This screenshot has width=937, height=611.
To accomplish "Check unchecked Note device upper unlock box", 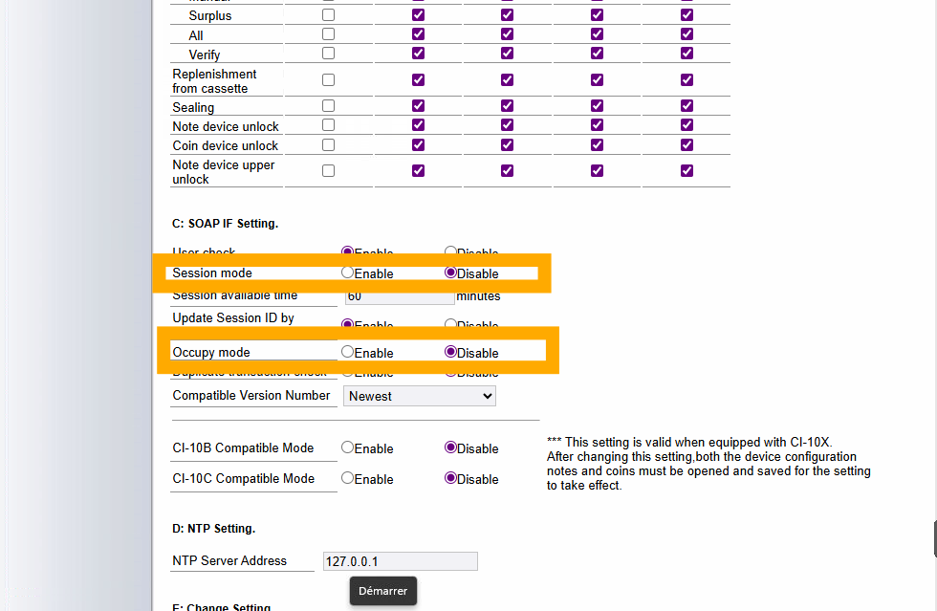I will tap(328, 171).
